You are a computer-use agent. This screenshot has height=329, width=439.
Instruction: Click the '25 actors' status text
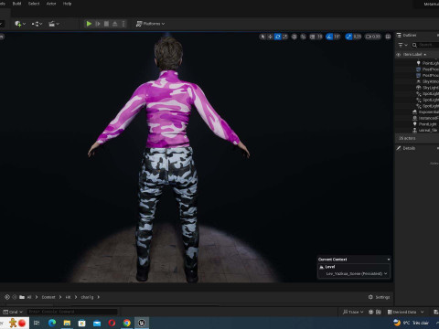click(x=407, y=138)
